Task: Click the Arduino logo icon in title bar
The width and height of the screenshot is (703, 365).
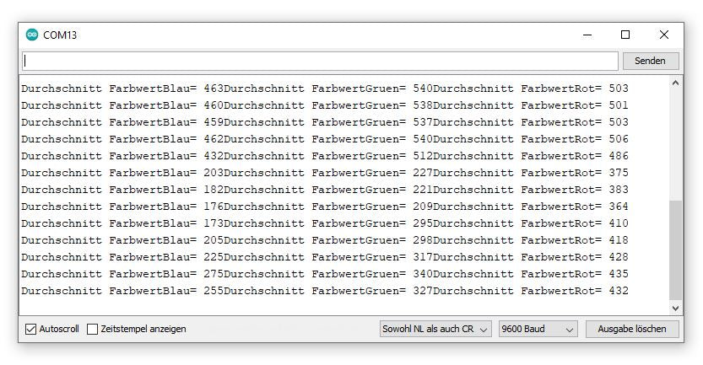Action: (32, 35)
